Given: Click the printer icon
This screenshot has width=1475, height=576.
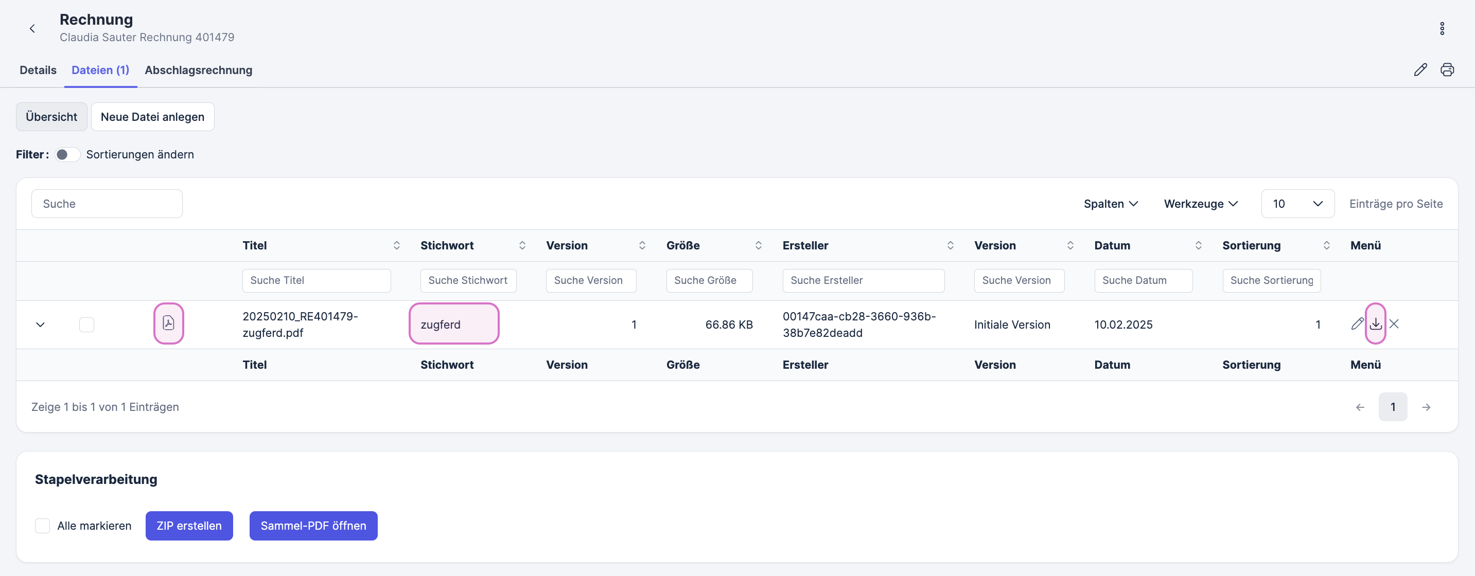Looking at the screenshot, I should [1447, 70].
